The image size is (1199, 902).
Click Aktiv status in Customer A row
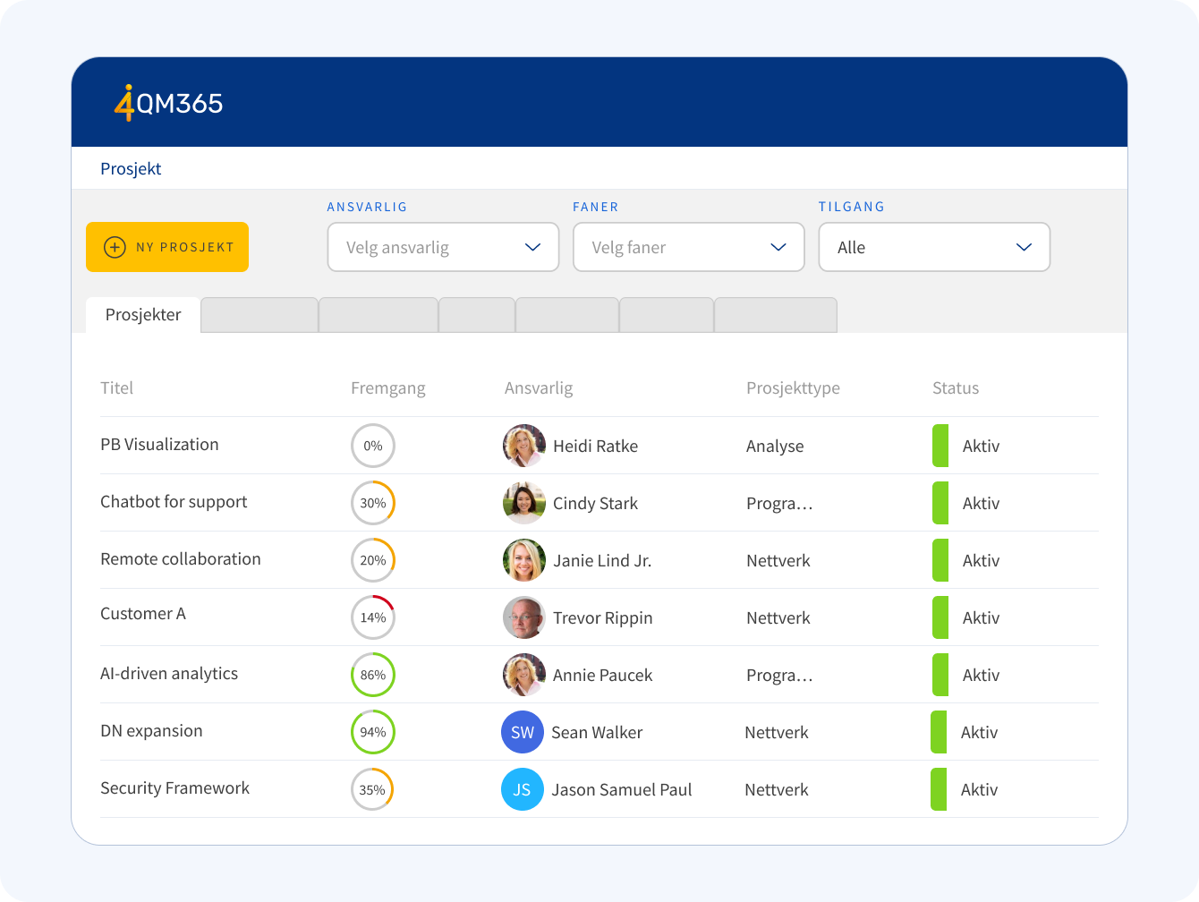(981, 617)
